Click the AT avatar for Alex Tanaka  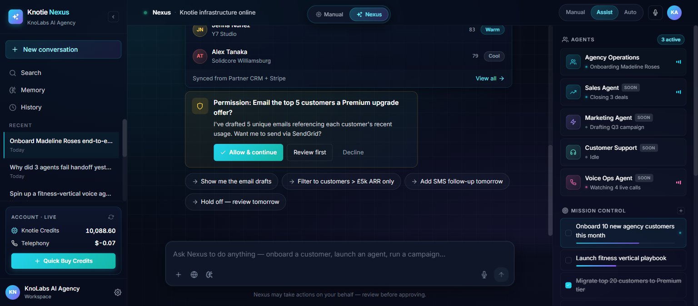click(x=200, y=56)
